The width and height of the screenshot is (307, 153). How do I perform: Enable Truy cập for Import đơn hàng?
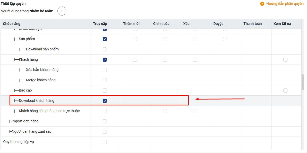105,121
